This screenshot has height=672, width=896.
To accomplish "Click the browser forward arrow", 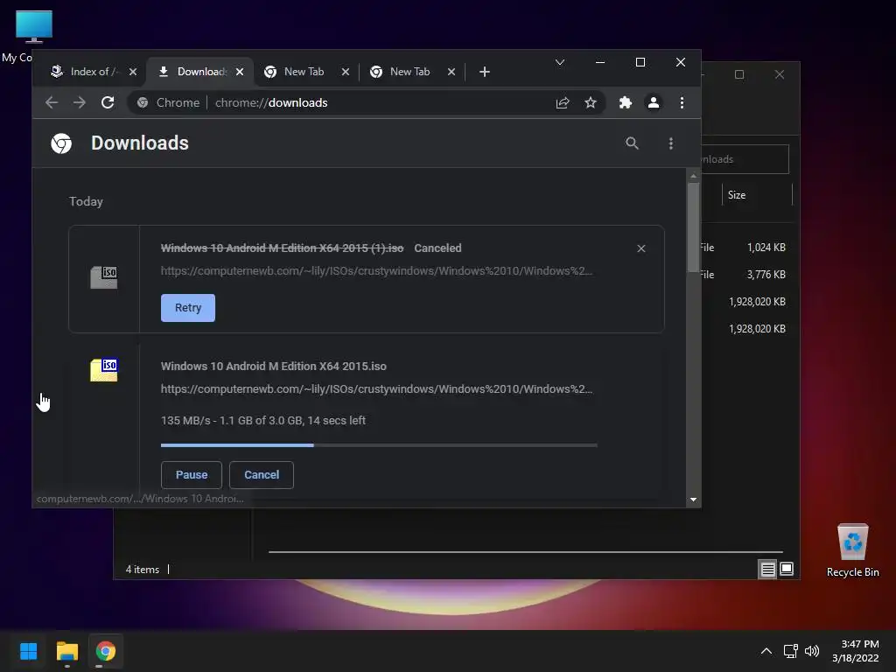I will click(80, 103).
